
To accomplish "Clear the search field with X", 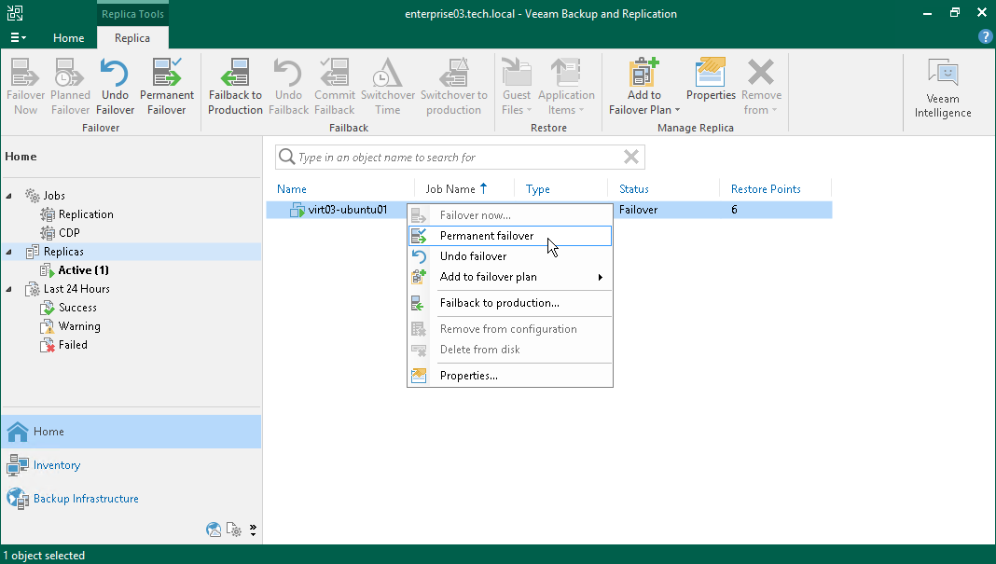I will (630, 157).
